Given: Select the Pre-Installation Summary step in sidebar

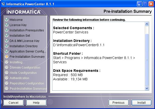Looking at the screenshot, I should point(27,57).
